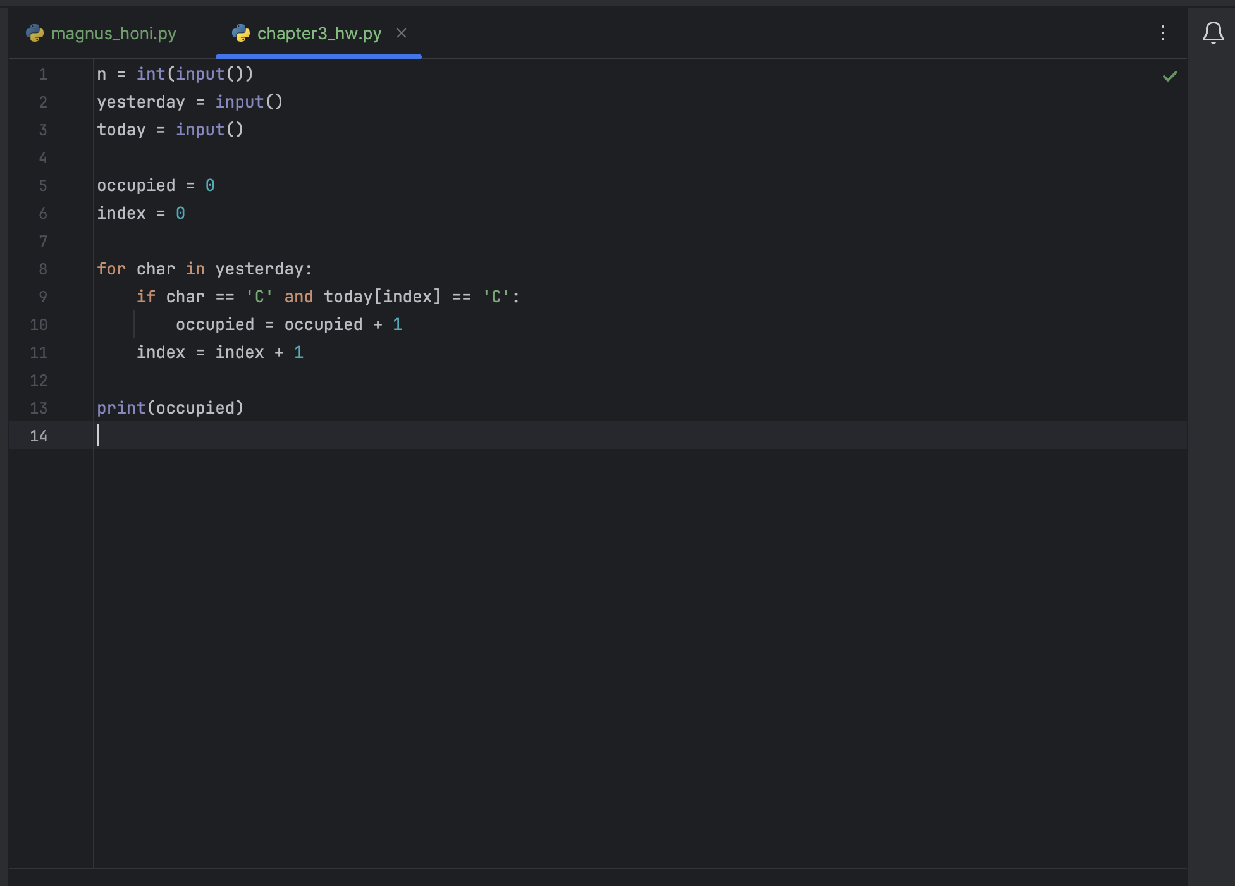
Task: Click line number 8 in the gutter
Action: pos(43,269)
